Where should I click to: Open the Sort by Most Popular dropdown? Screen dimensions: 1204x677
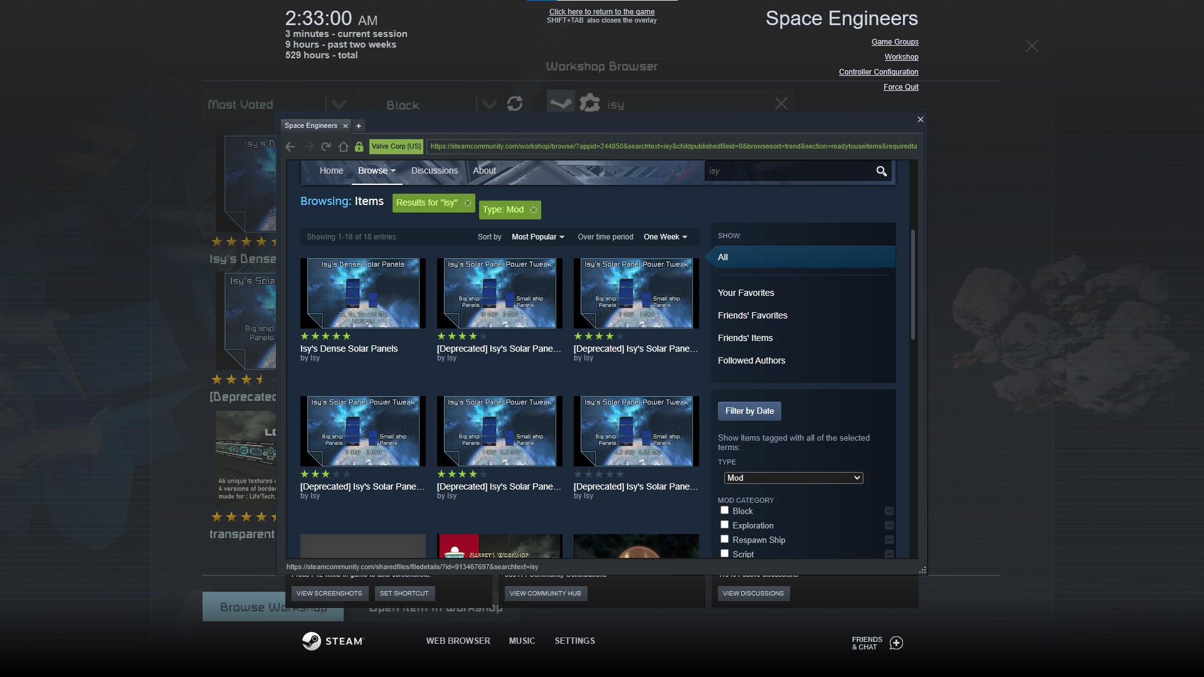click(x=538, y=237)
